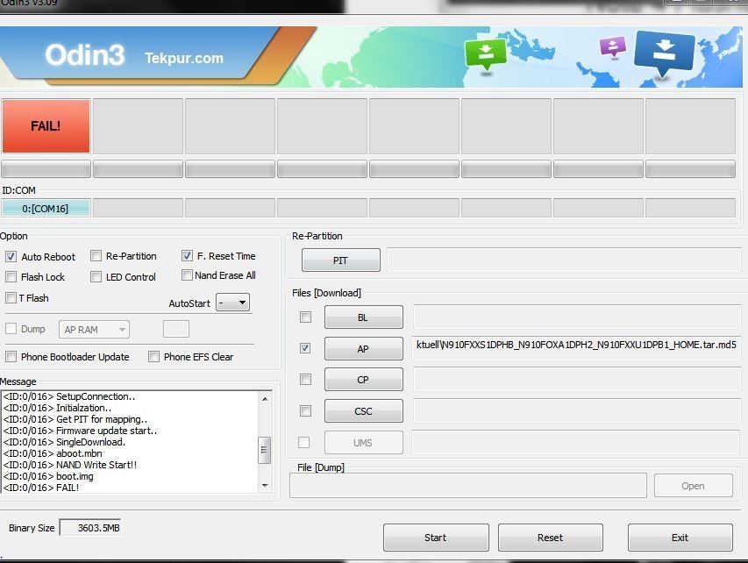This screenshot has height=563, width=748.
Task: Click the 'SetupConnection..' log line
Action: click(x=69, y=396)
